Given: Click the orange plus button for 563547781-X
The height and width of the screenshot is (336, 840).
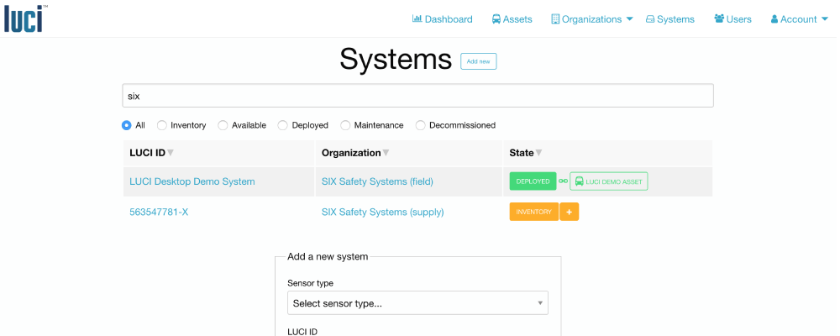Looking at the screenshot, I should point(569,212).
